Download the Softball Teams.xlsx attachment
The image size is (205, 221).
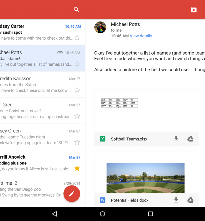coord(176,139)
